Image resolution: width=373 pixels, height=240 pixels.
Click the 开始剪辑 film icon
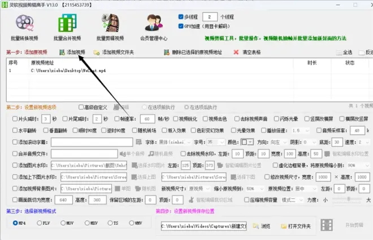point(327,225)
